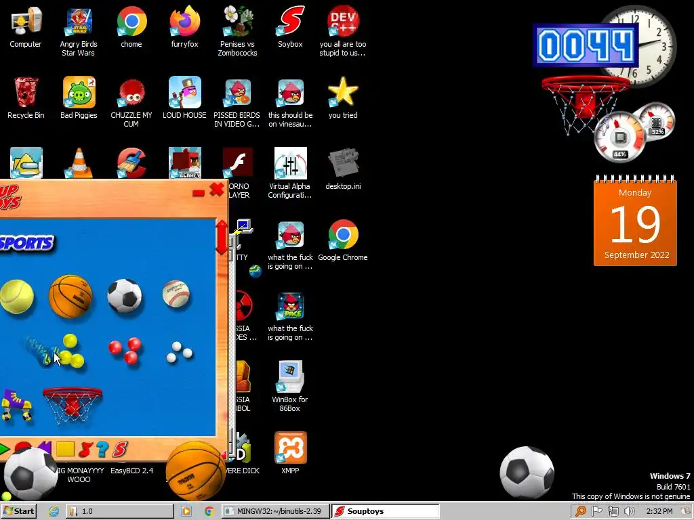Click the September 19 calendar gadget

click(635, 220)
